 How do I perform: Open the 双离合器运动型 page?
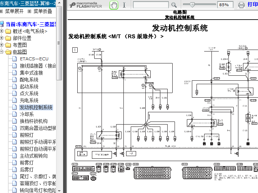38,128
